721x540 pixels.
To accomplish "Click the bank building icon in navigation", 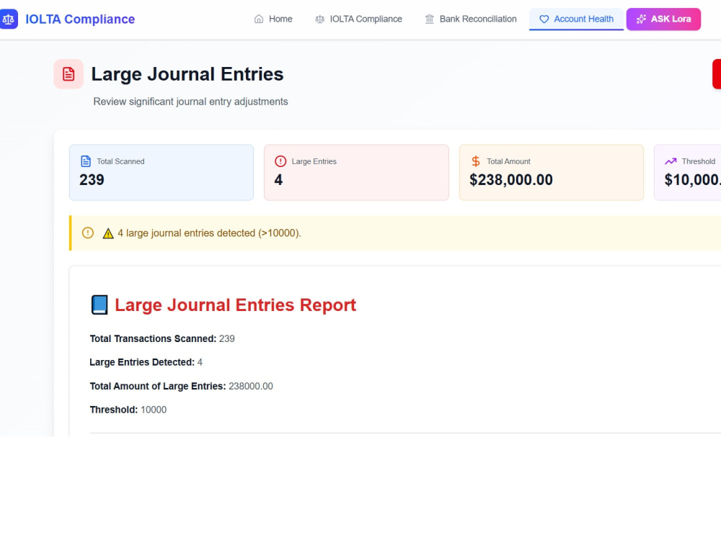I will [x=430, y=19].
